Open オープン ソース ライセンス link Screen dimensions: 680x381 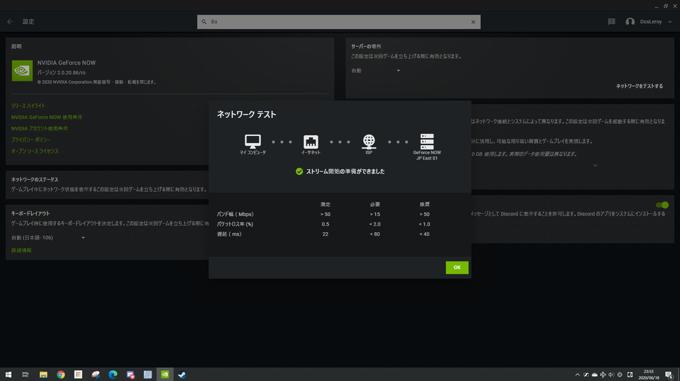coord(35,151)
